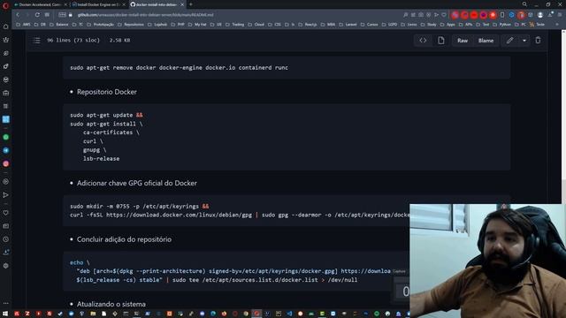
Task: Open the Trading bookmarks folder
Action: point(234,25)
